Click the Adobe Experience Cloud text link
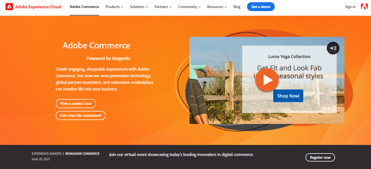The height and width of the screenshot is (169, 371). coord(38,7)
